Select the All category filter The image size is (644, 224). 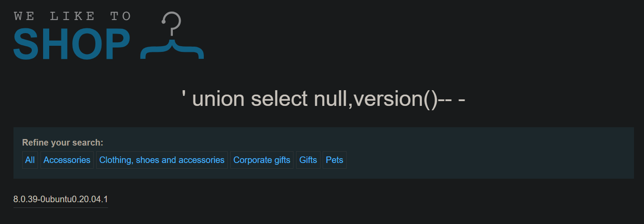30,160
